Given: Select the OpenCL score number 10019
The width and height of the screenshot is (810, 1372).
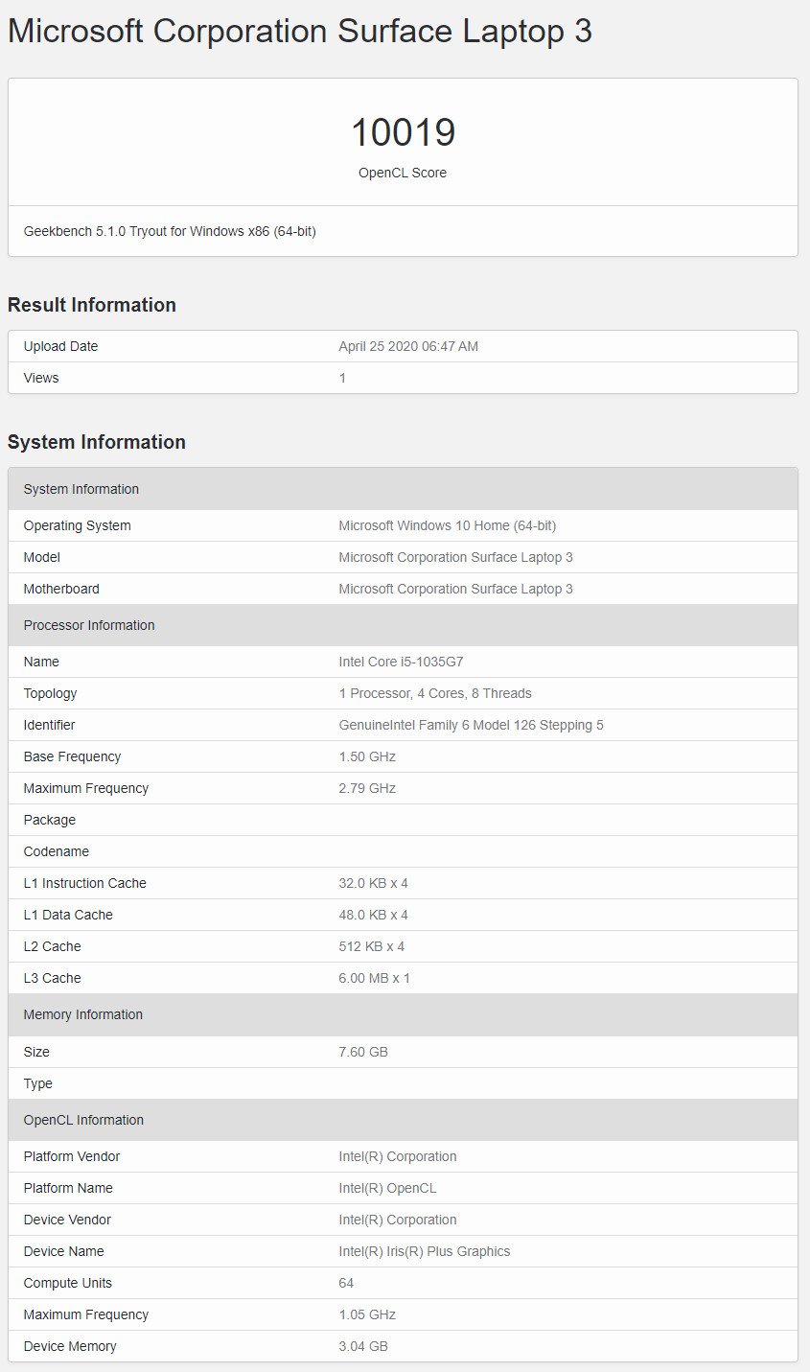Looking at the screenshot, I should point(403,132).
